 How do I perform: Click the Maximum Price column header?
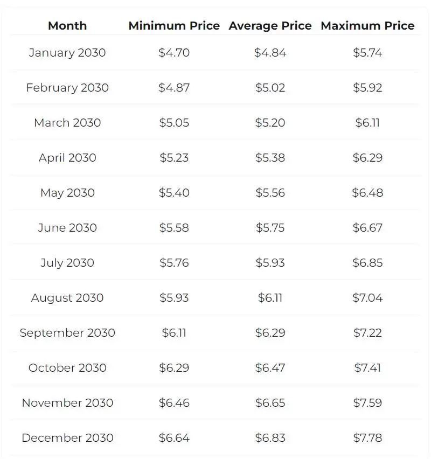coord(367,26)
